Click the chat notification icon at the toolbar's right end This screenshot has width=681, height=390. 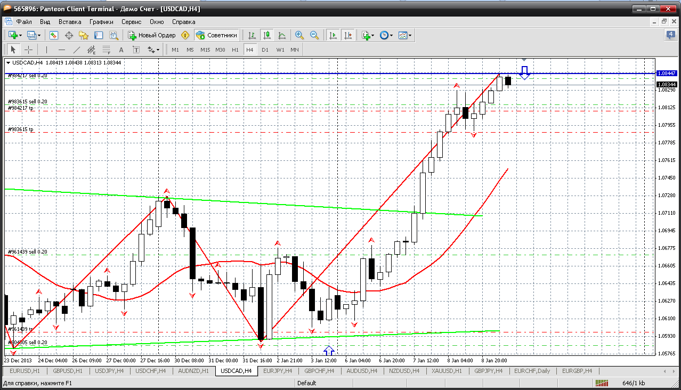(x=670, y=35)
